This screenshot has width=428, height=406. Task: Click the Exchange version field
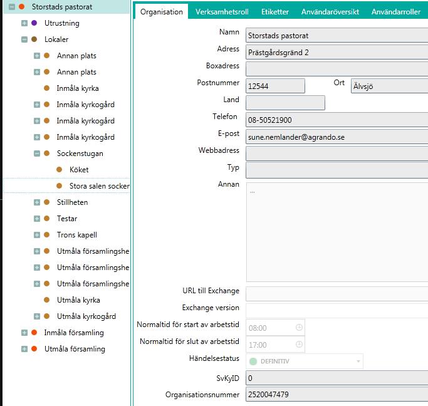pos(337,311)
